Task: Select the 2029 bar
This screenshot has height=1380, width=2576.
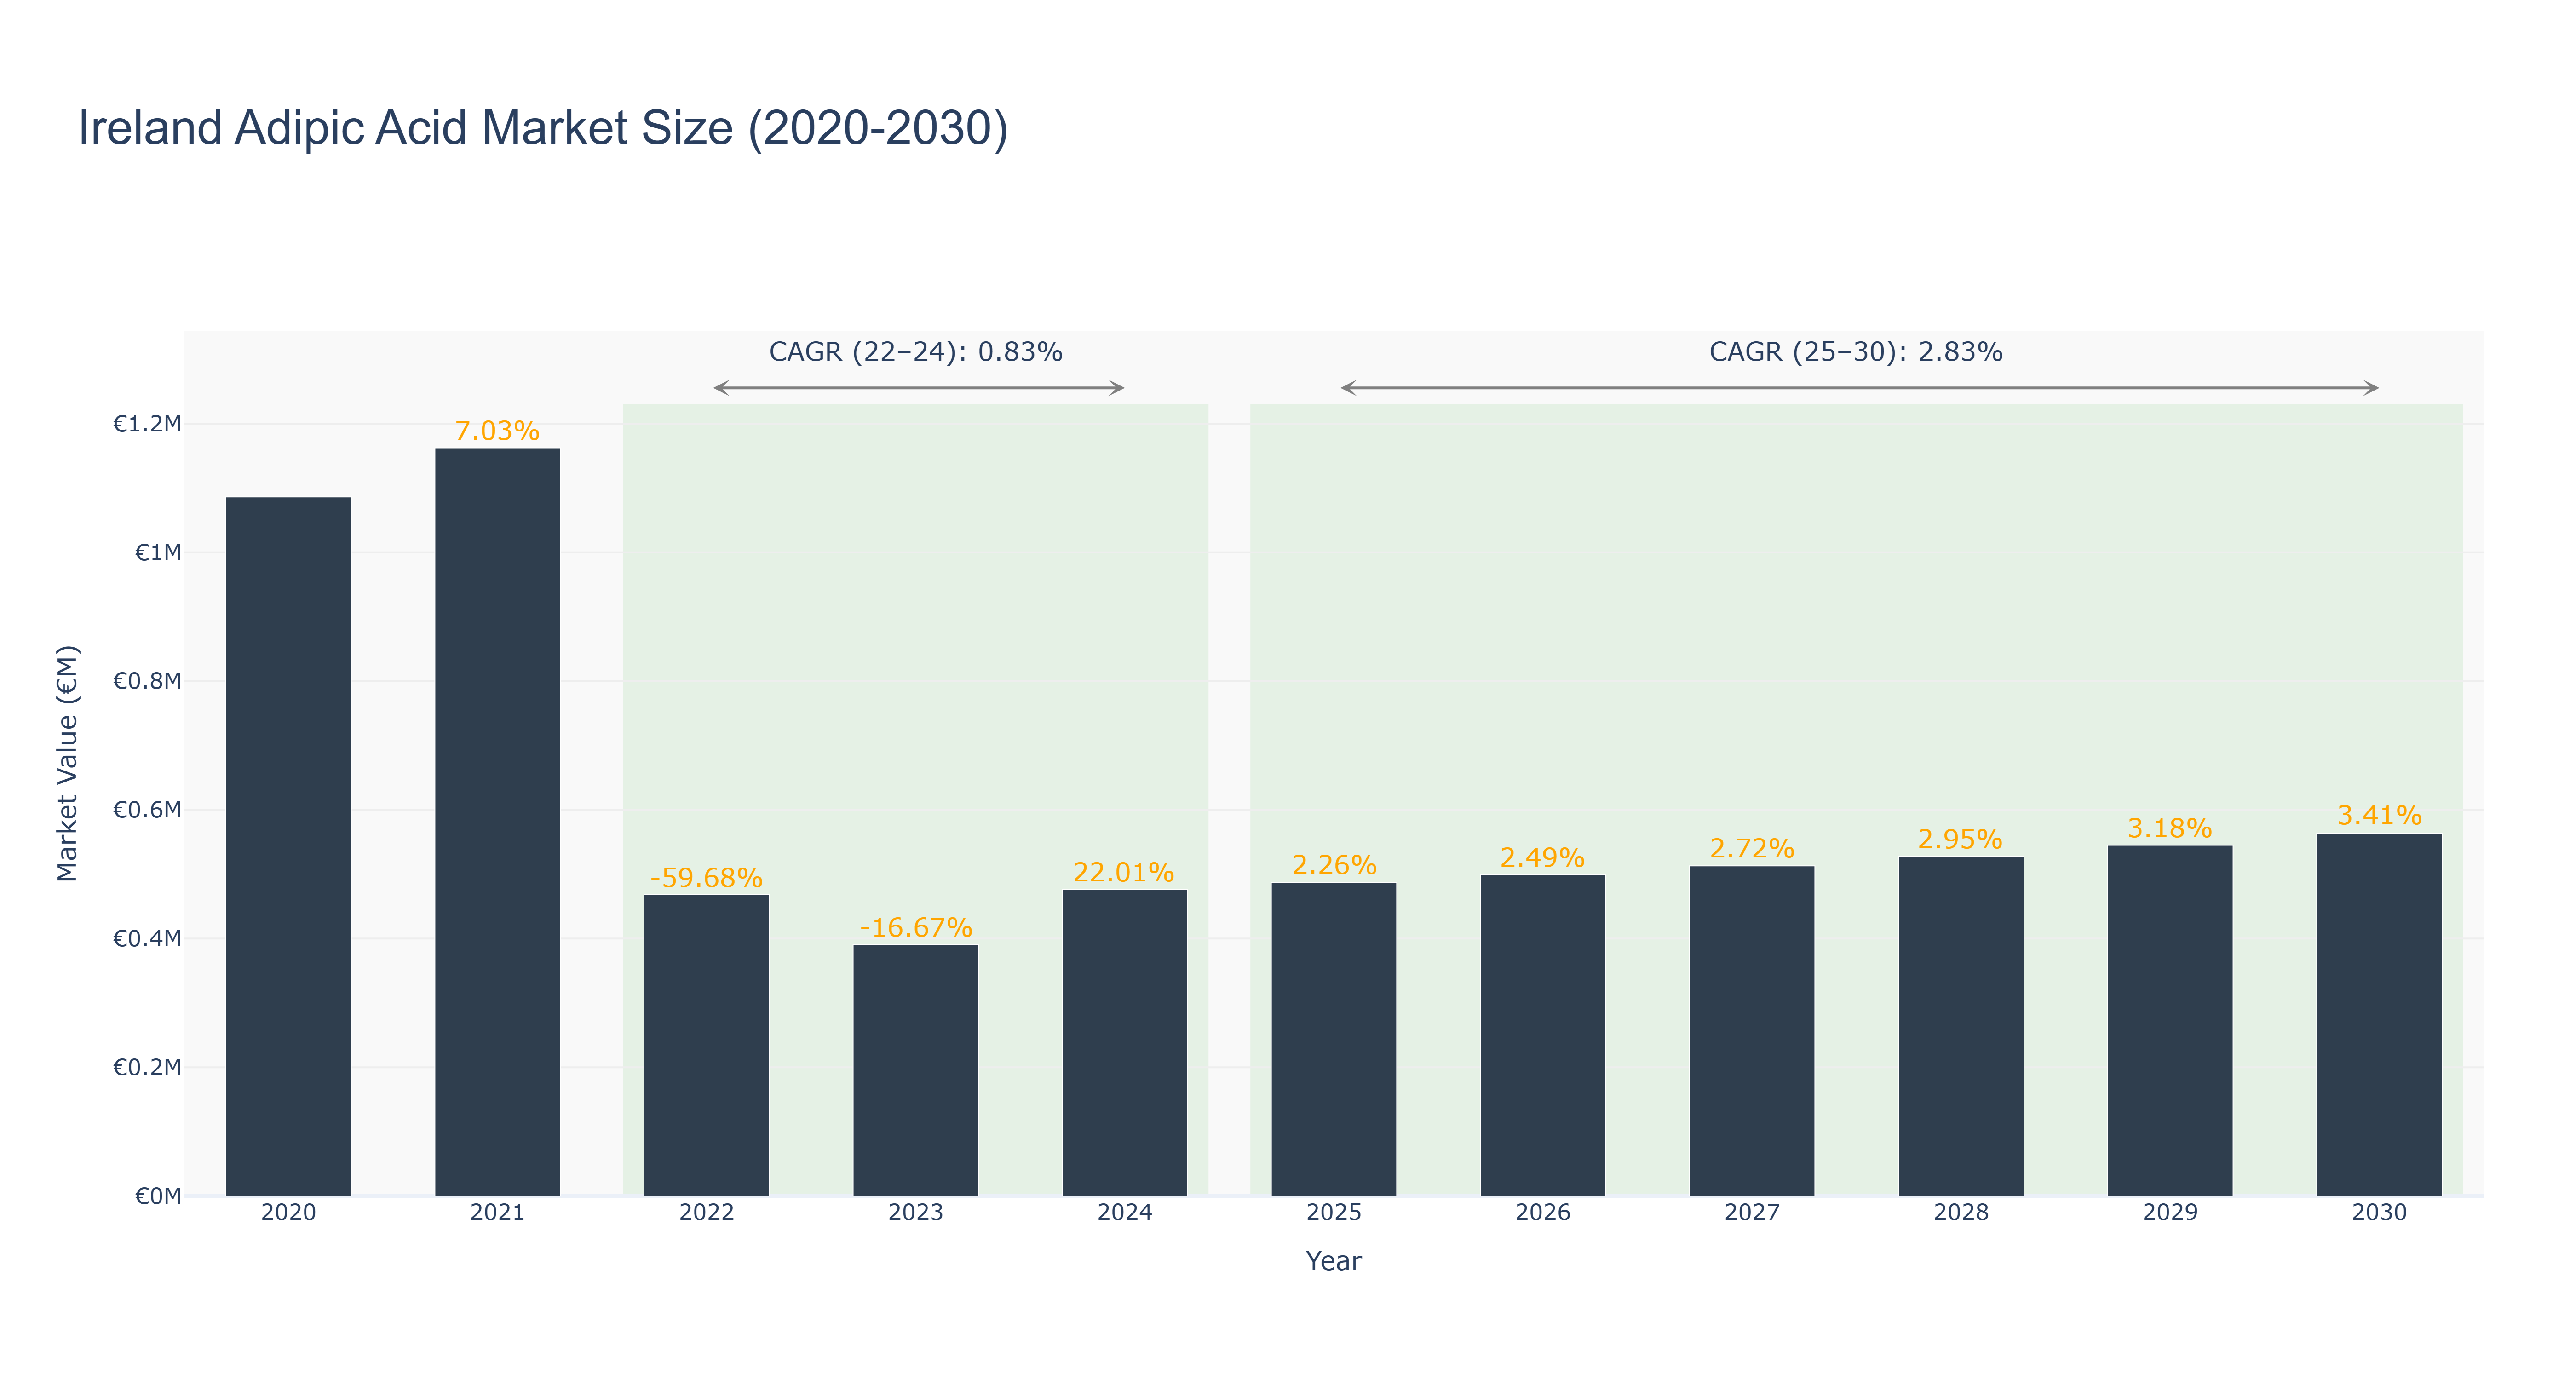Action: tap(2169, 1021)
